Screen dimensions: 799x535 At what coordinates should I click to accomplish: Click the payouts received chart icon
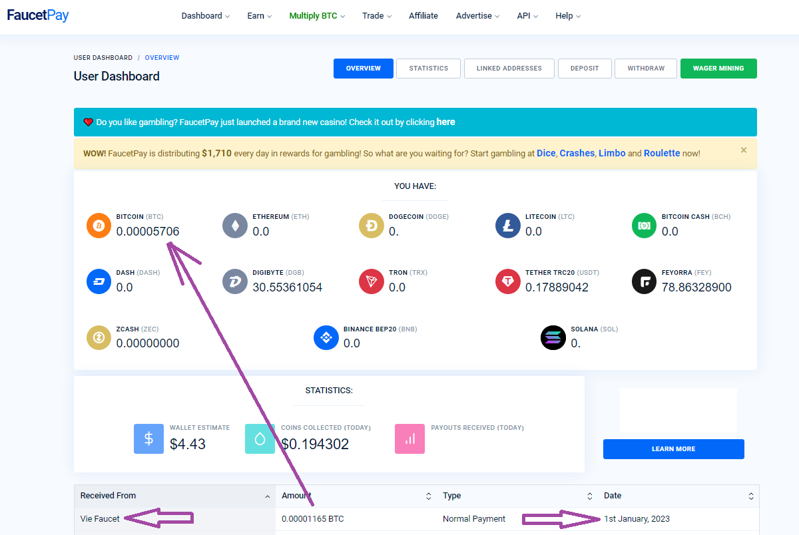(x=409, y=439)
